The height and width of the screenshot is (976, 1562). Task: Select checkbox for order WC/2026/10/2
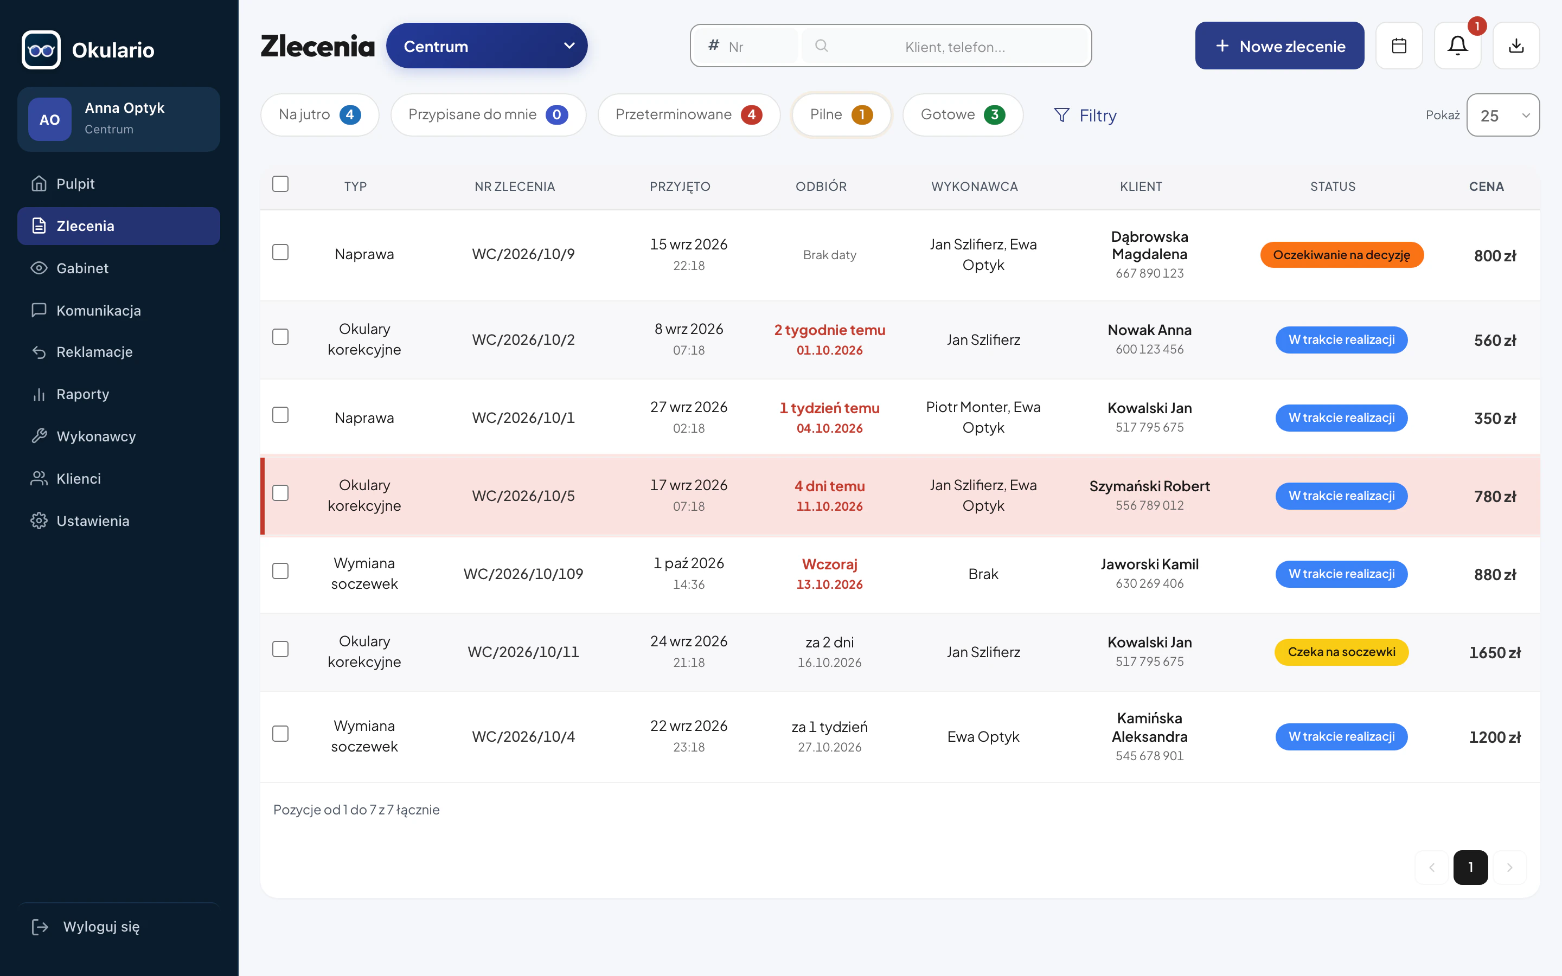280,337
